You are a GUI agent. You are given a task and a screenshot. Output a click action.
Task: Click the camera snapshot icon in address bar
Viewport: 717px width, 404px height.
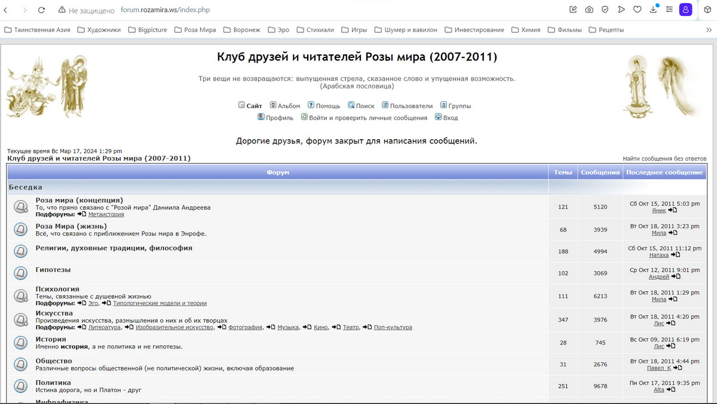tap(589, 10)
